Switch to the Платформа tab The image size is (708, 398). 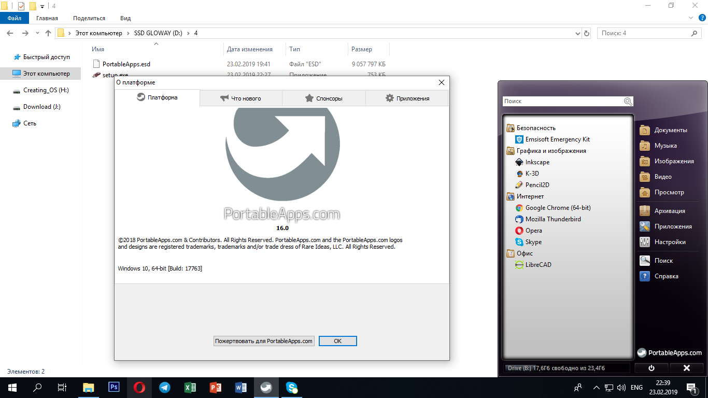(157, 97)
